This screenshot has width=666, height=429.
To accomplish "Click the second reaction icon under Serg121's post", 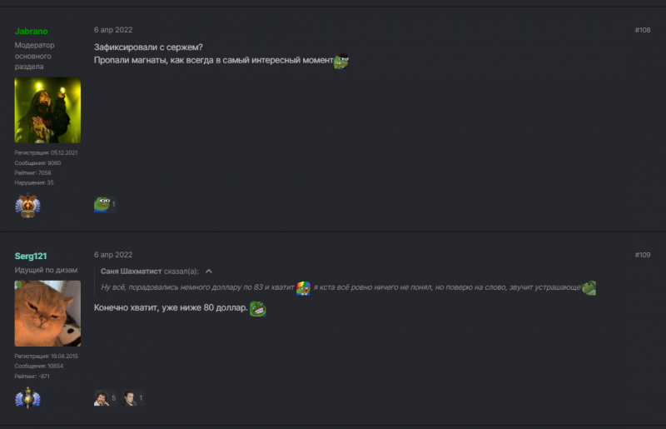I will (x=130, y=398).
